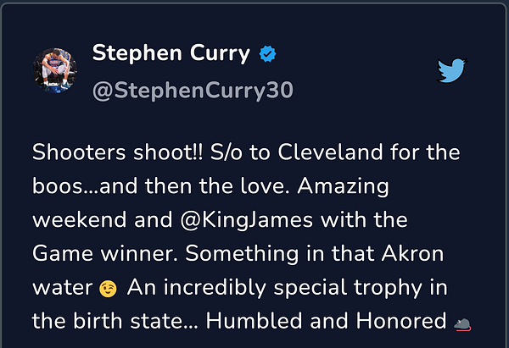Open the Stephen Curry display name

171,52
